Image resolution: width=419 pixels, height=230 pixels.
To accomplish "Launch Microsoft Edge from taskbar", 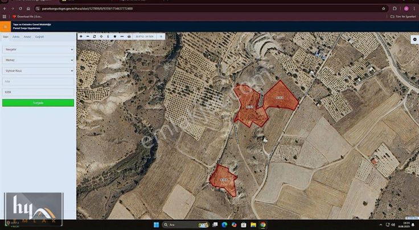I will 224,225.
